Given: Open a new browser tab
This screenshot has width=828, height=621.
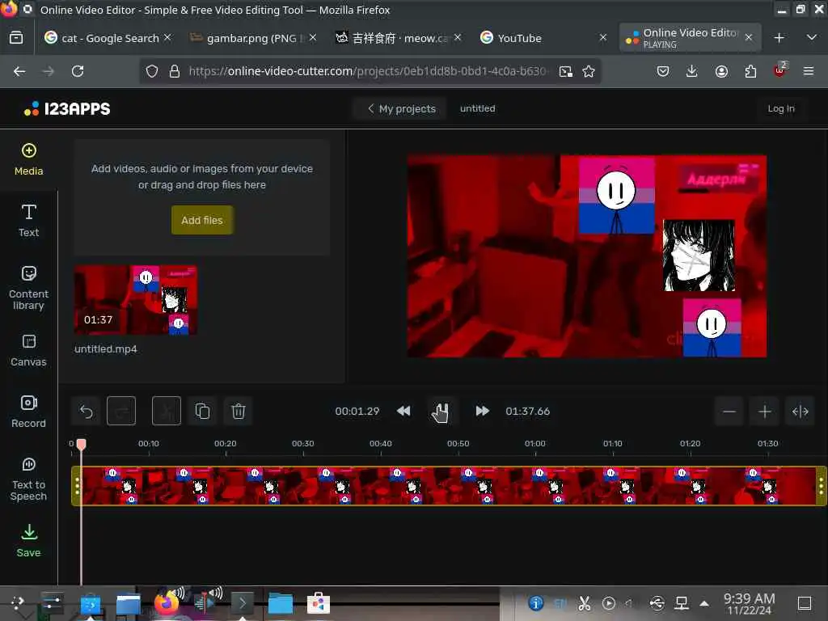Looking at the screenshot, I should (x=779, y=38).
